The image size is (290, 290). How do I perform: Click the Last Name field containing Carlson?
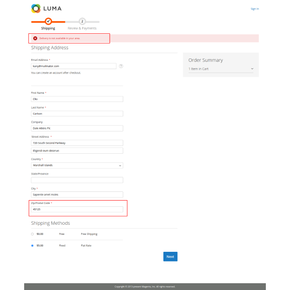(77, 114)
